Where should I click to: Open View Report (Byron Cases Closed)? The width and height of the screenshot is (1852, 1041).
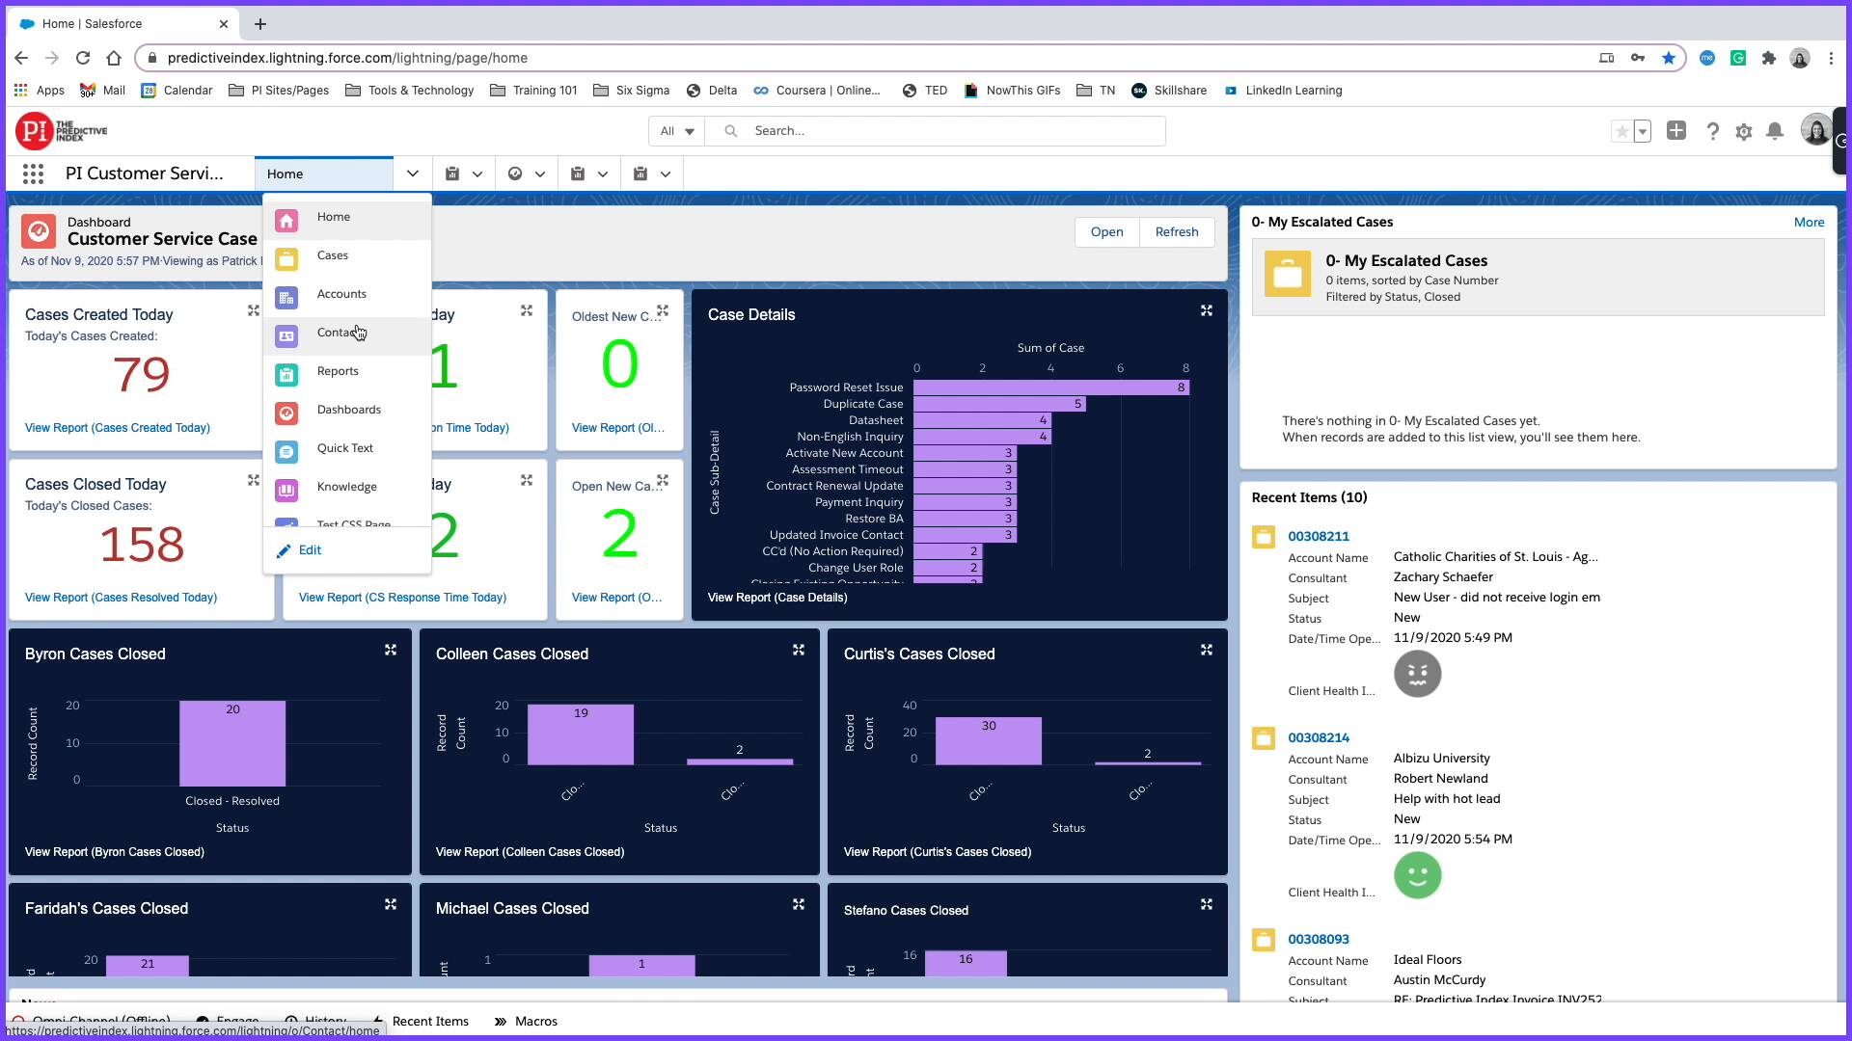115,852
